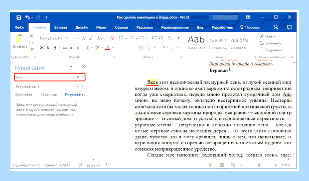Toggle Bold Ж formatting

(42, 48)
